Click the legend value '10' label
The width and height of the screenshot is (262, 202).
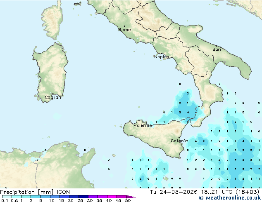coord(52,200)
